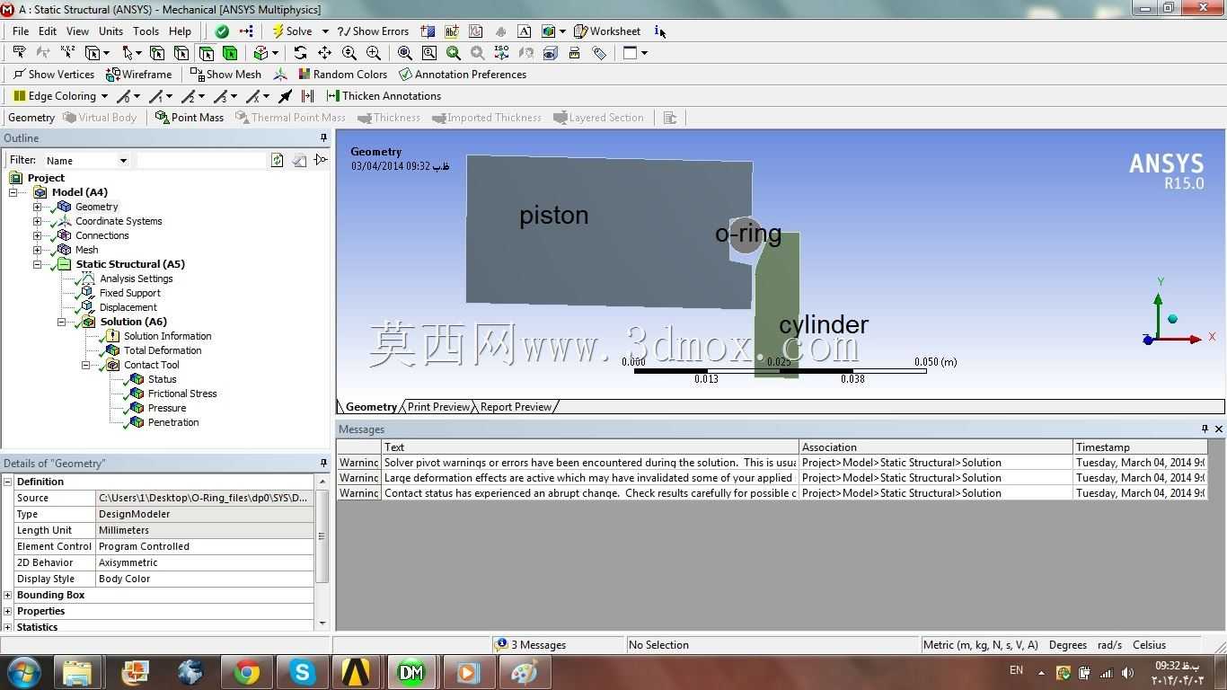1227x690 pixels.
Task: Click the ISO isometric view icon
Action: tap(502, 53)
